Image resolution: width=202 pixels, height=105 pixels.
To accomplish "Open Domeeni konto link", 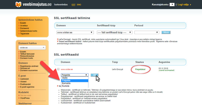I will tap(27, 58).
